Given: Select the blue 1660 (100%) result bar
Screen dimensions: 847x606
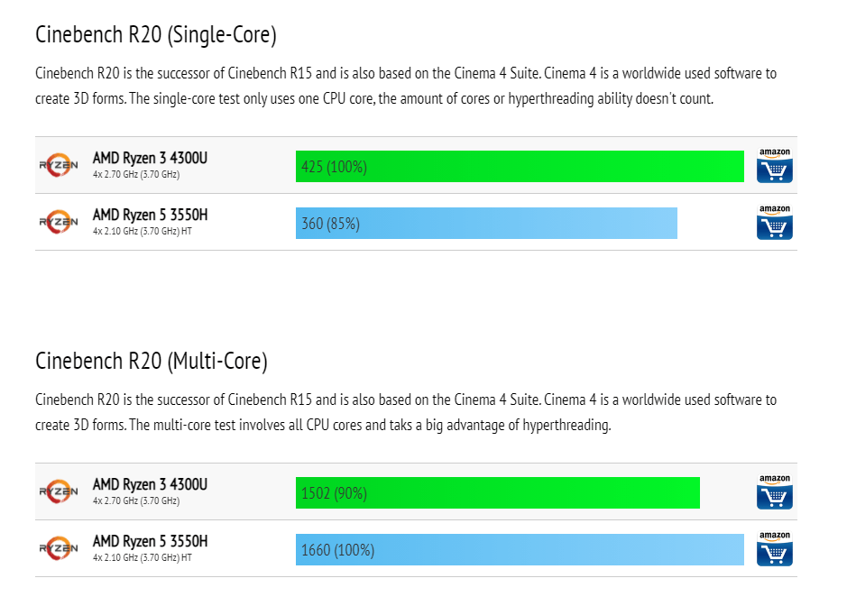Looking at the screenshot, I should (x=520, y=549).
